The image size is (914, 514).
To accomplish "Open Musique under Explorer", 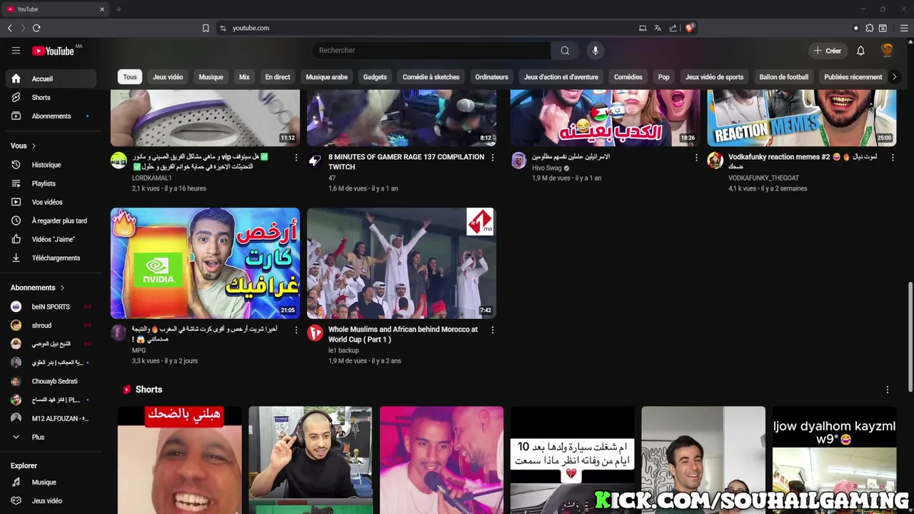I will [x=51, y=482].
